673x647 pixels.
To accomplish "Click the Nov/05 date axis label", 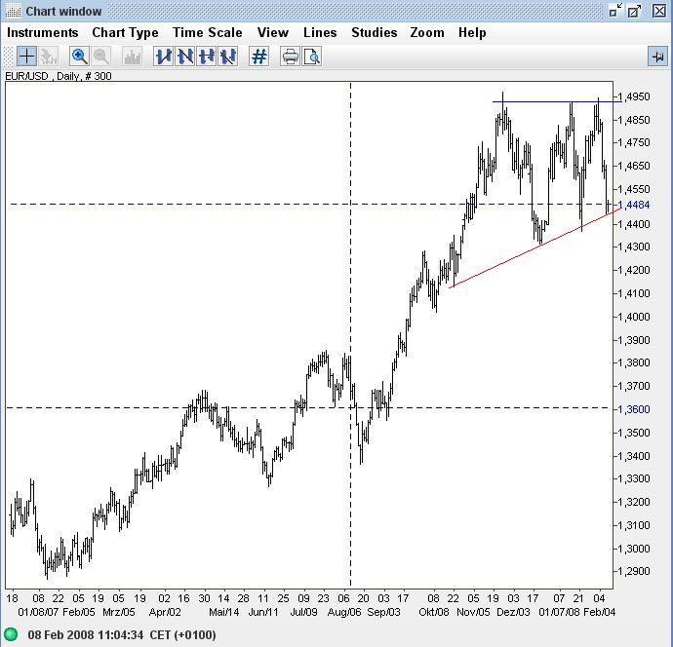I will [x=473, y=612].
